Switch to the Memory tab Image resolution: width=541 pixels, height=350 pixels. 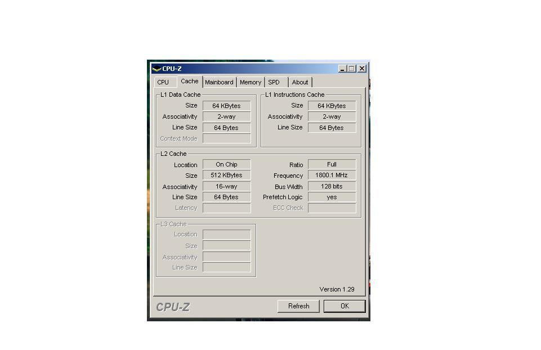tap(251, 82)
